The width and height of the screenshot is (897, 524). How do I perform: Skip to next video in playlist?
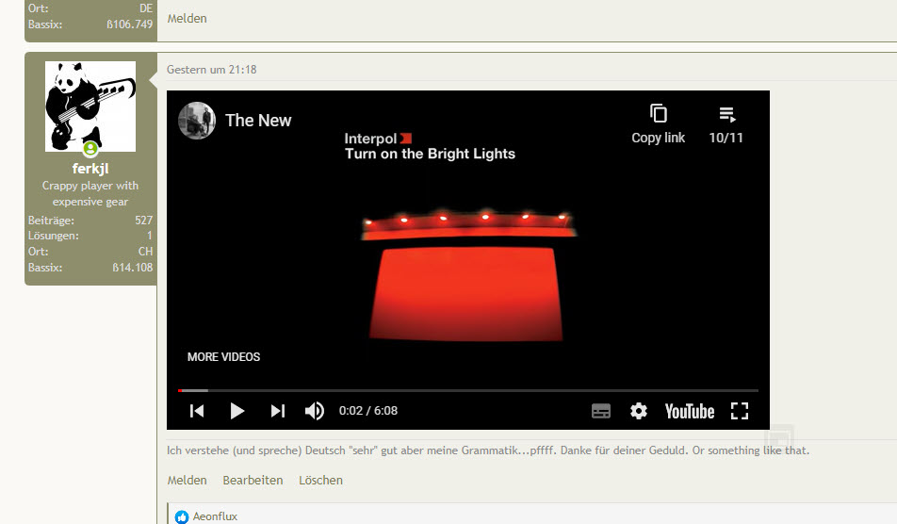click(x=278, y=411)
